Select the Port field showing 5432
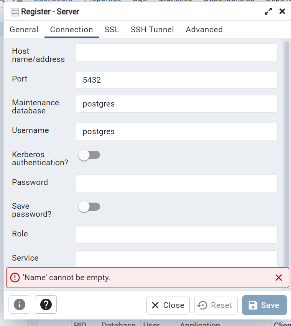Viewport: 291px width, 326px height. click(176, 80)
